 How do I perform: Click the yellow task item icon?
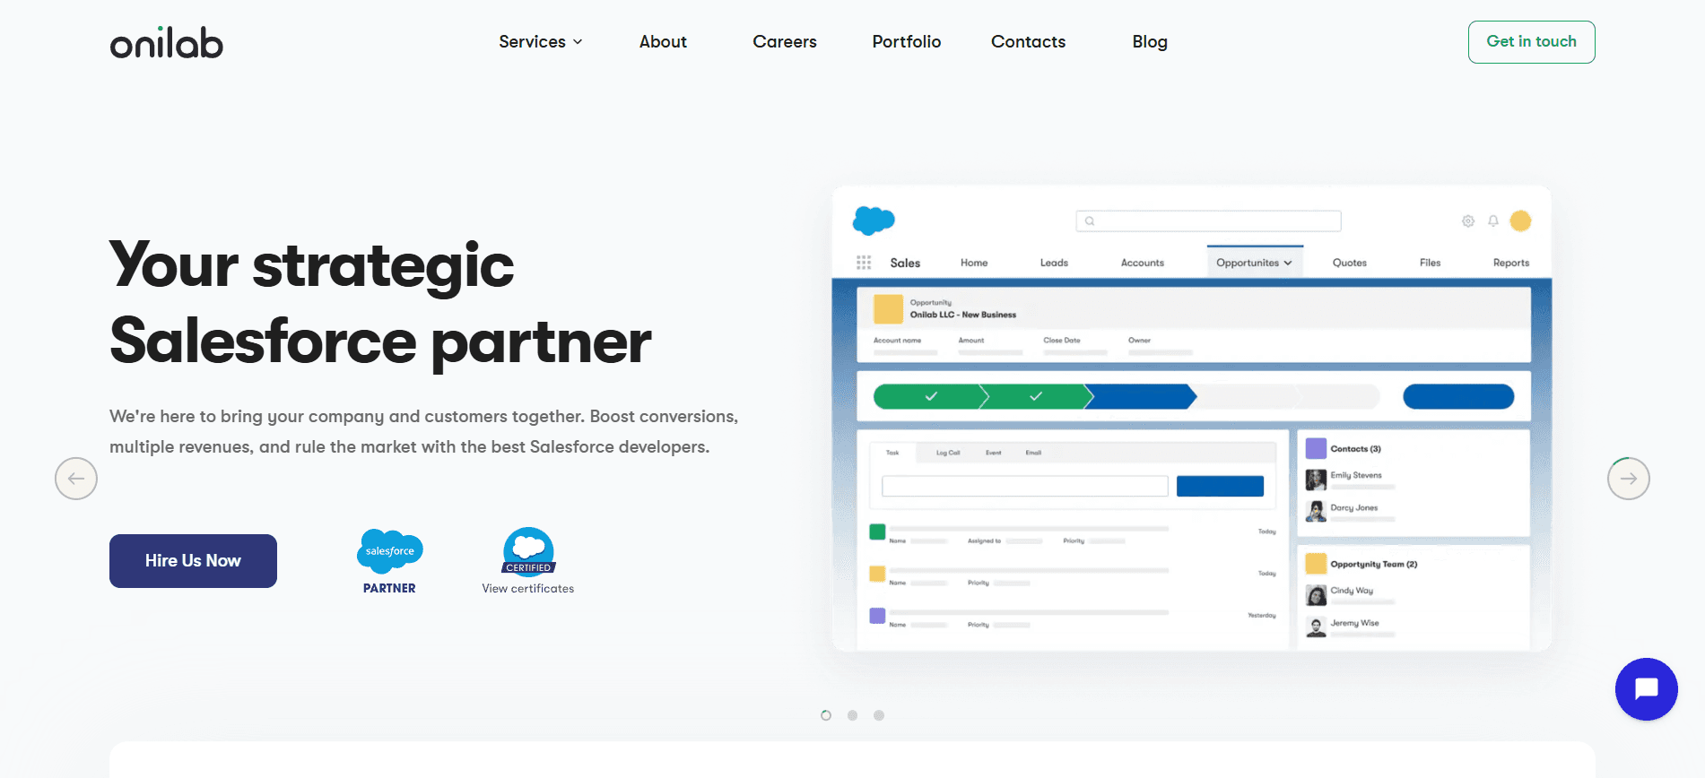coord(878,574)
